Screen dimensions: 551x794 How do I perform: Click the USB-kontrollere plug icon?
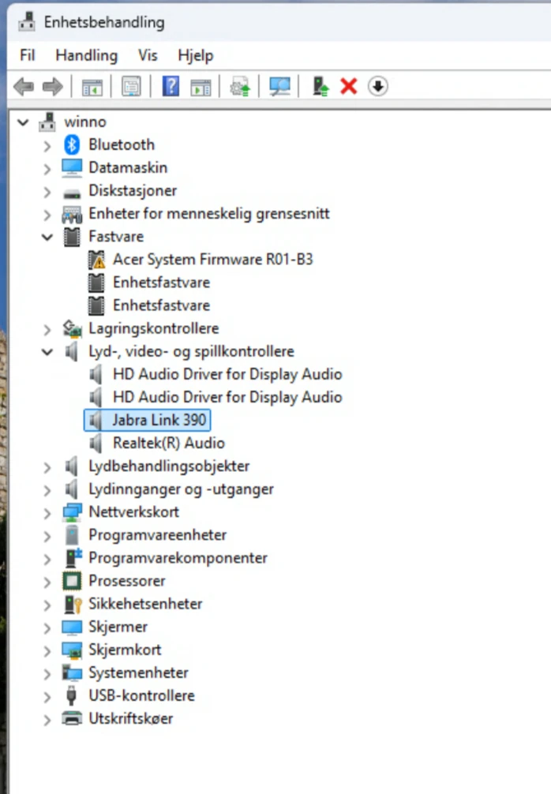(x=71, y=696)
